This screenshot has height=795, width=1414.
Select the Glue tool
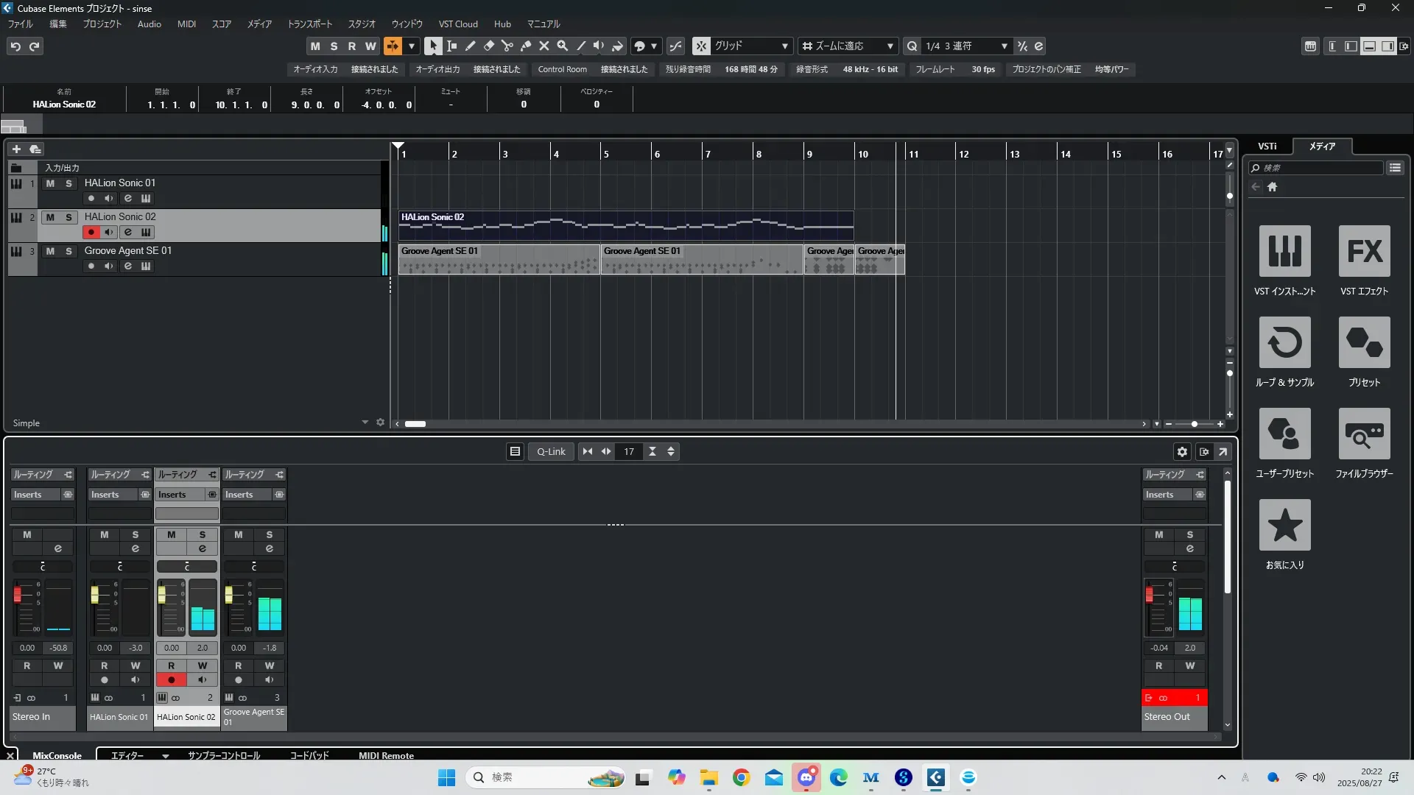tap(526, 46)
